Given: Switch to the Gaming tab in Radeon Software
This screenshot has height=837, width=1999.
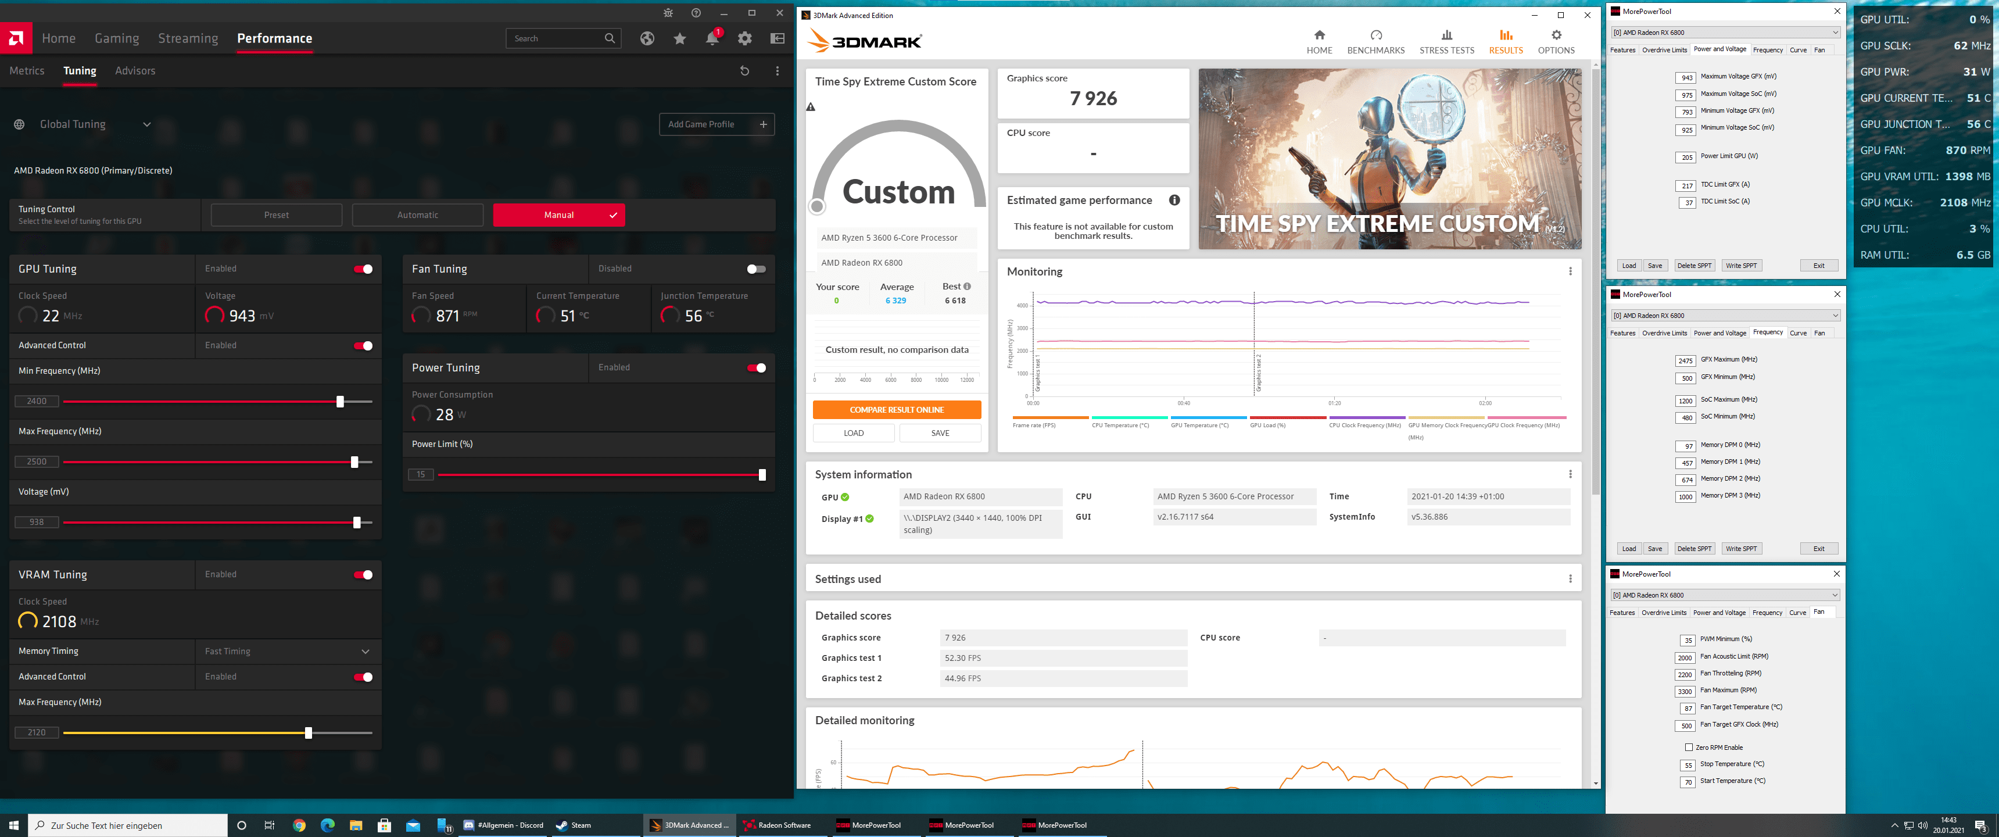Looking at the screenshot, I should click(117, 38).
